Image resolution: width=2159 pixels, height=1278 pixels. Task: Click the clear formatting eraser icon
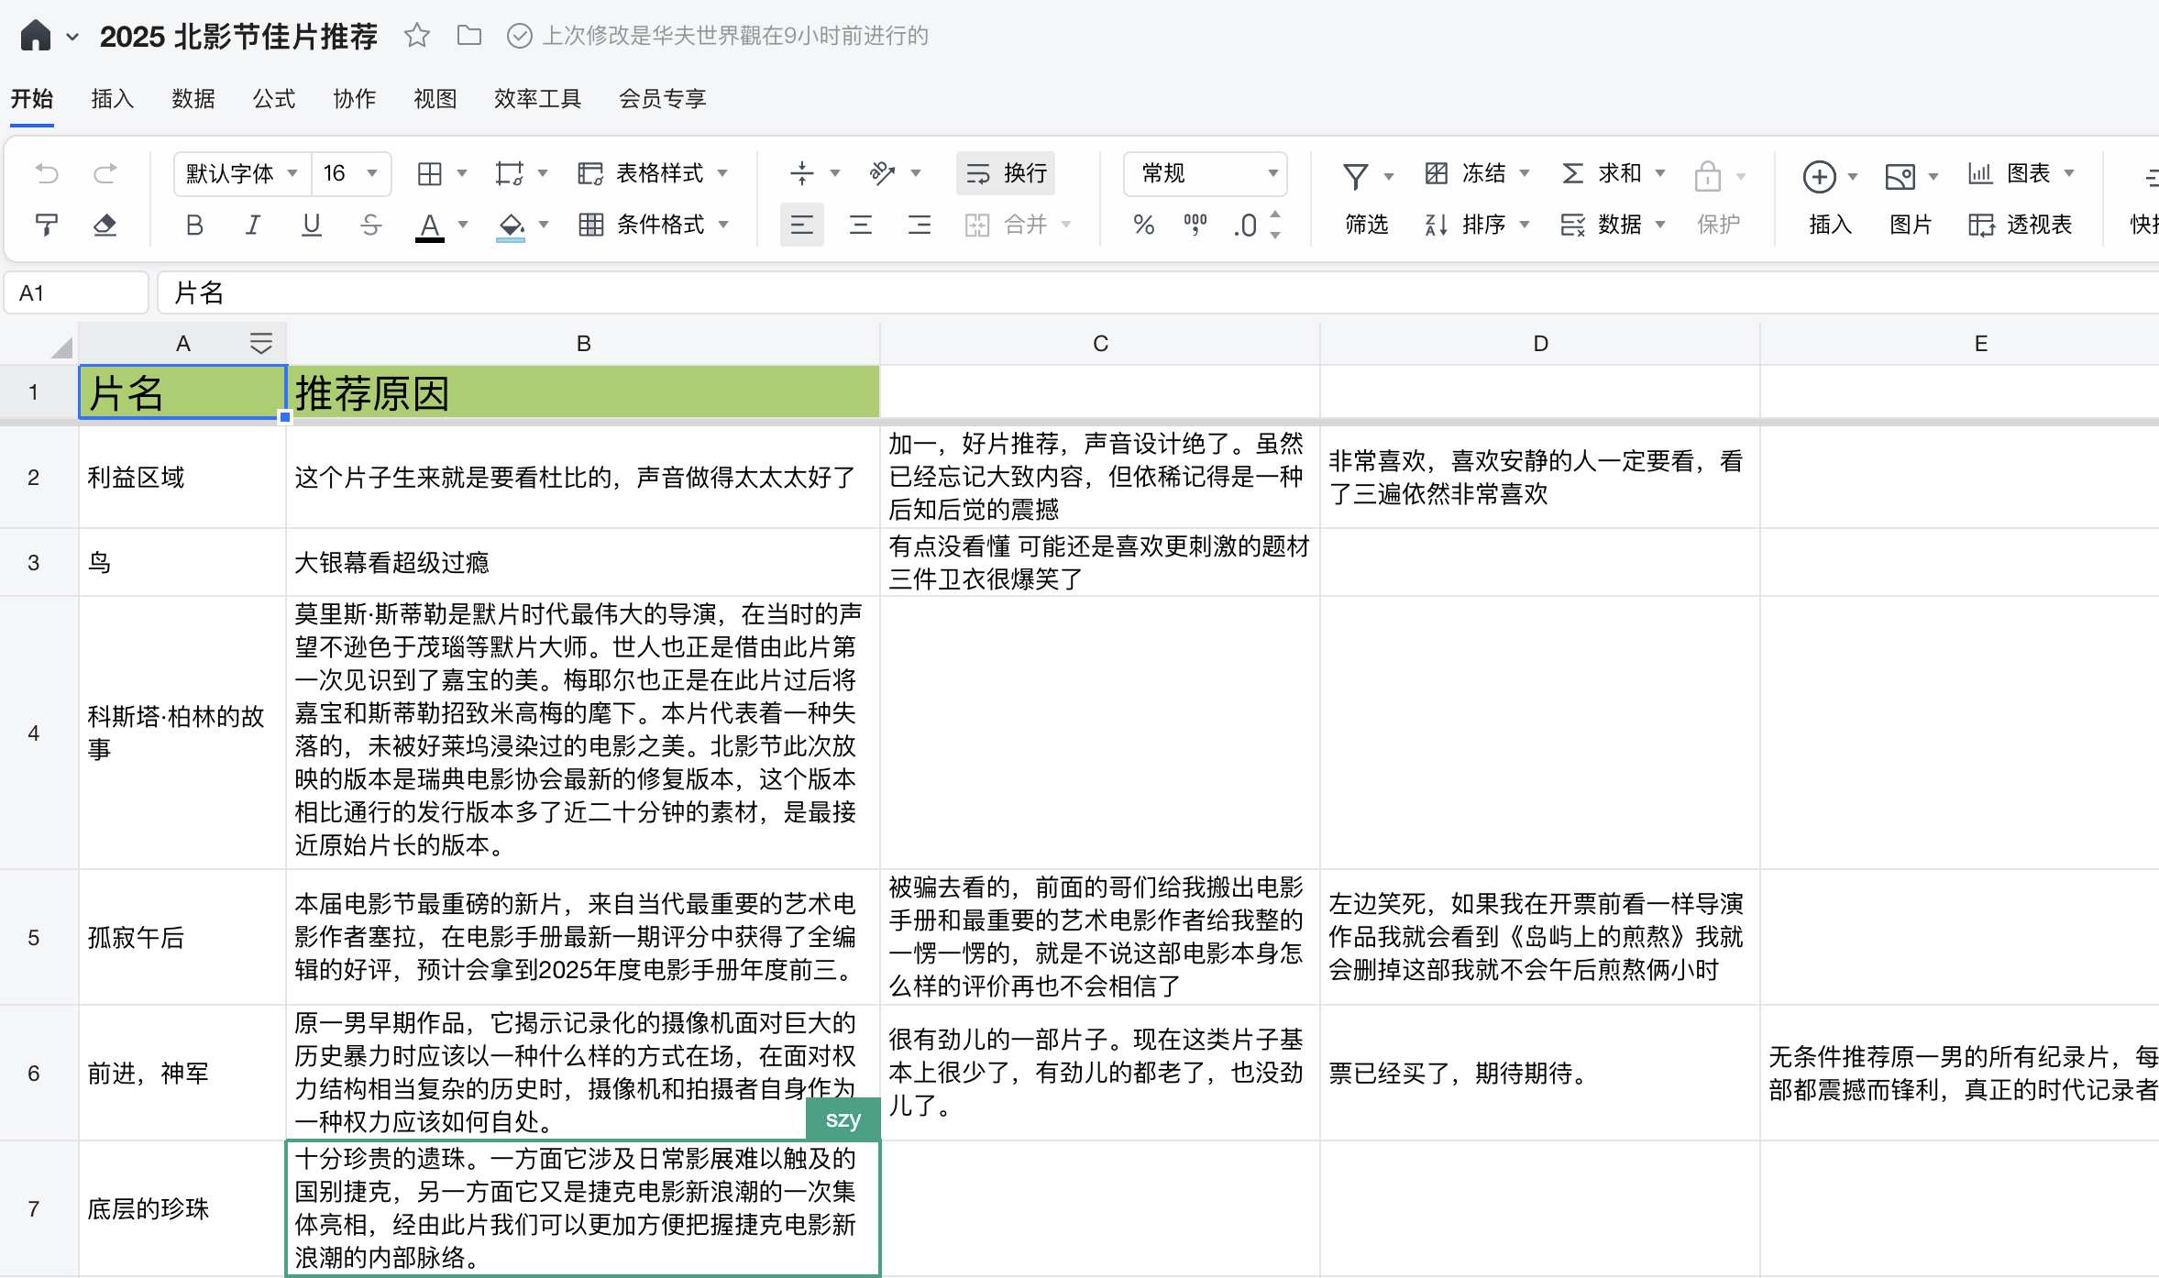click(x=105, y=225)
